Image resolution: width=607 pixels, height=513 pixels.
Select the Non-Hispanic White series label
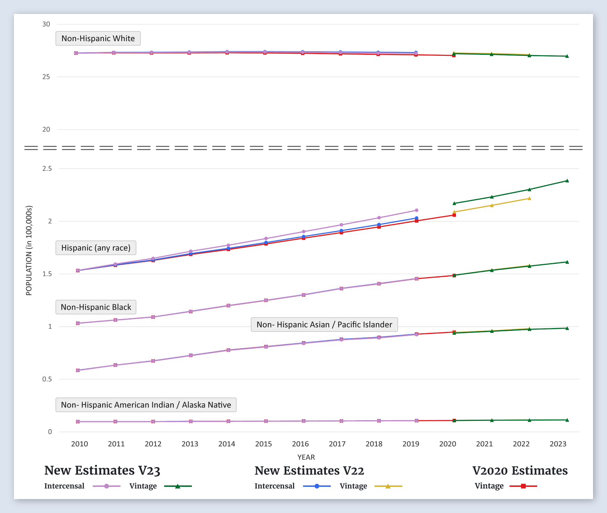point(98,38)
